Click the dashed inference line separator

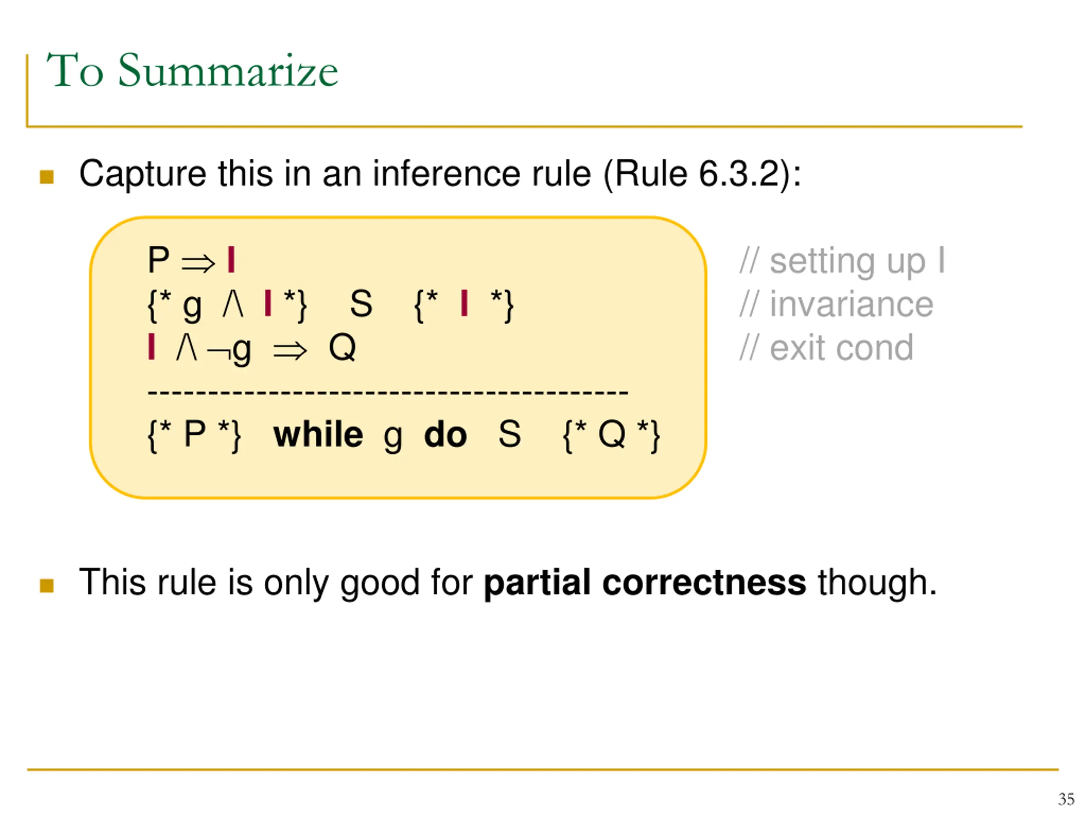tap(388, 392)
